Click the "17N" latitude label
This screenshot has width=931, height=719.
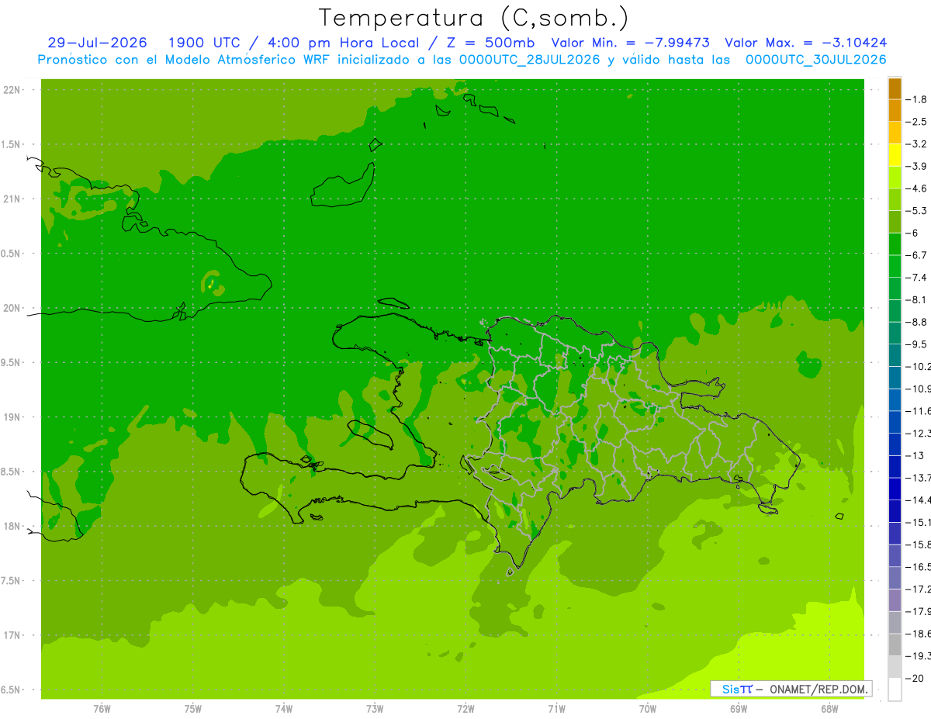12,636
